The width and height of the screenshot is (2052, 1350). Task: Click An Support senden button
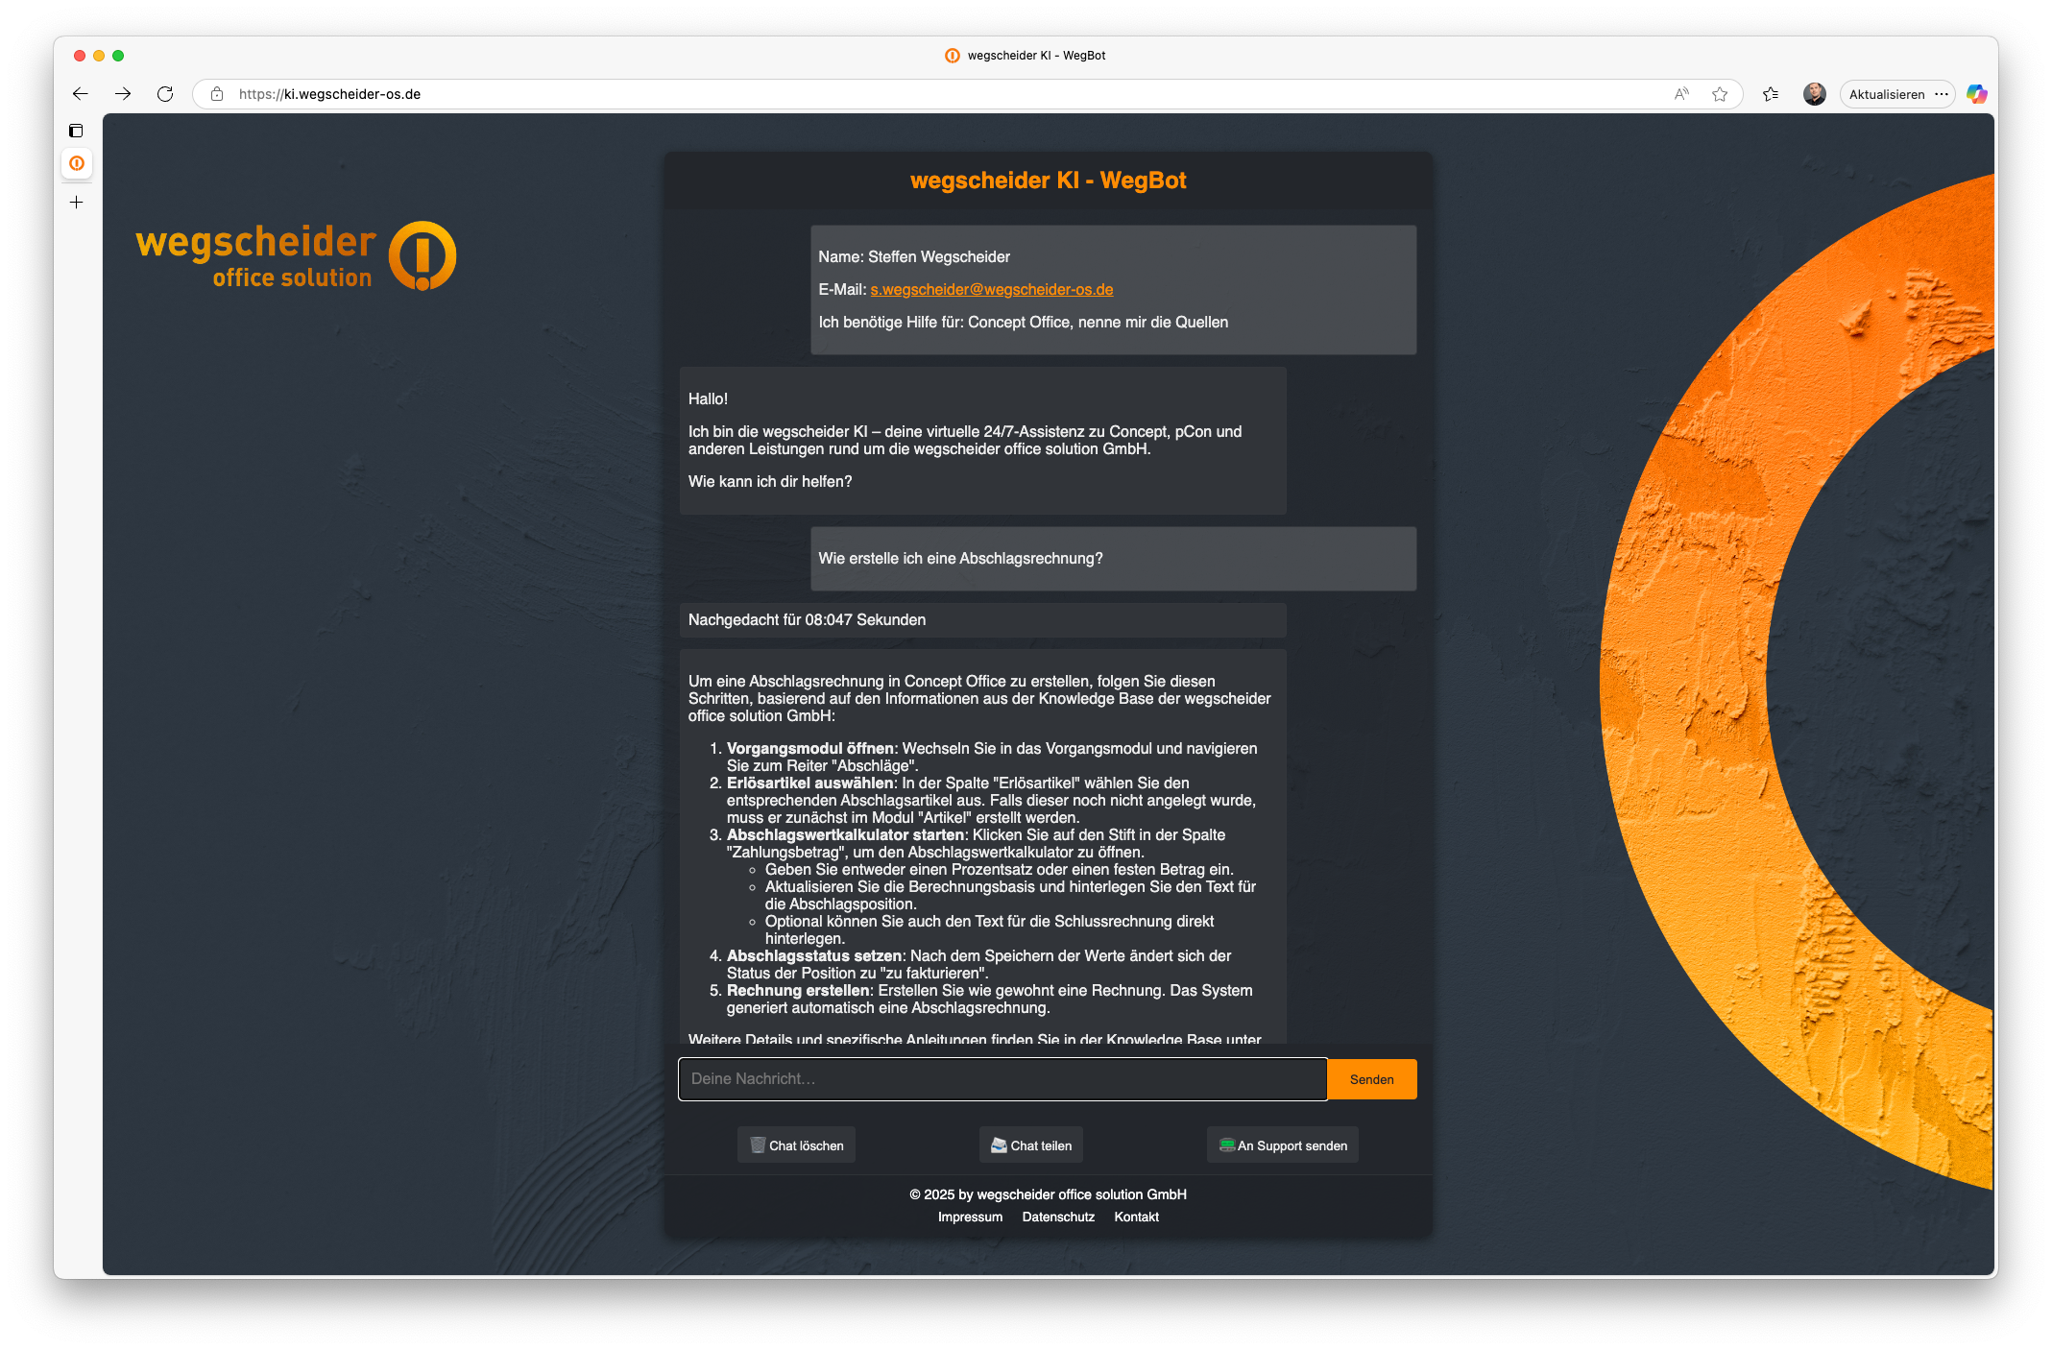1283,1145
